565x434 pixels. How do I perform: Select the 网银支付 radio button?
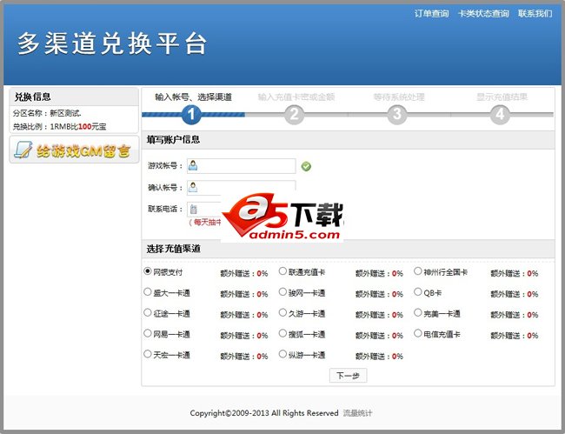tap(148, 271)
